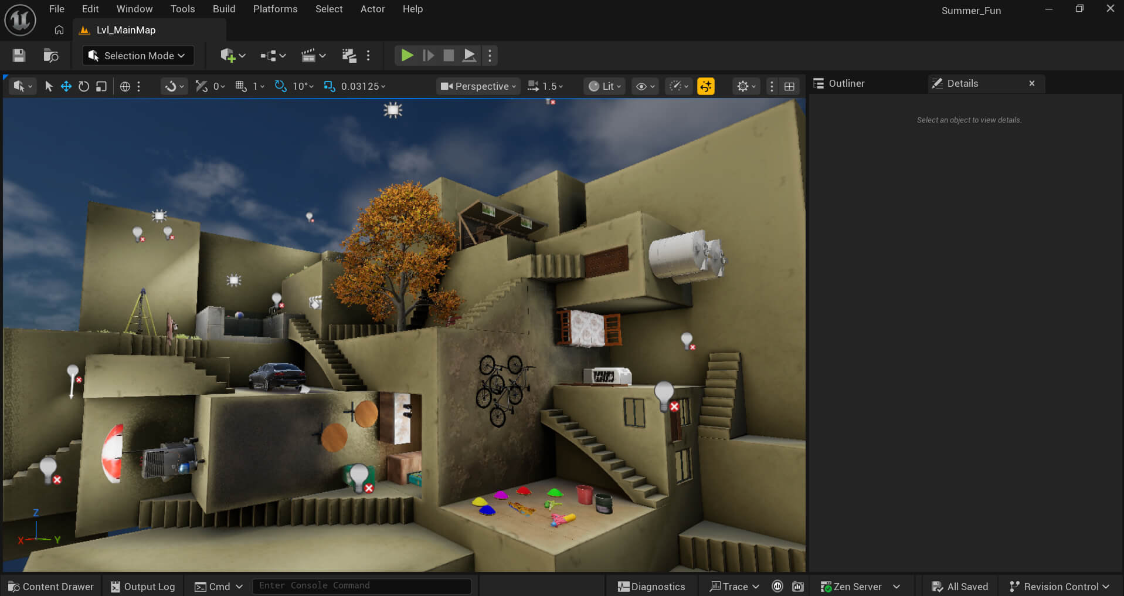Image resolution: width=1124 pixels, height=596 pixels.
Task: Open the Show flags eye menu
Action: click(645, 86)
